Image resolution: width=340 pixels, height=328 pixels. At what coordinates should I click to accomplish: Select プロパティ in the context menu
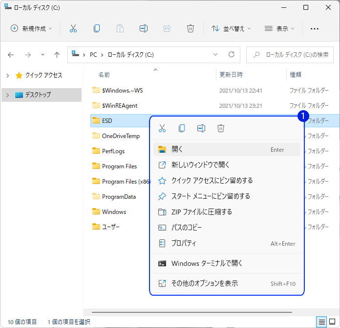click(227, 243)
